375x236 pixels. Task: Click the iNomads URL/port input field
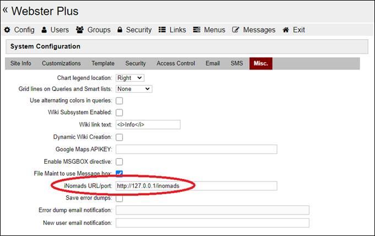click(x=196, y=186)
